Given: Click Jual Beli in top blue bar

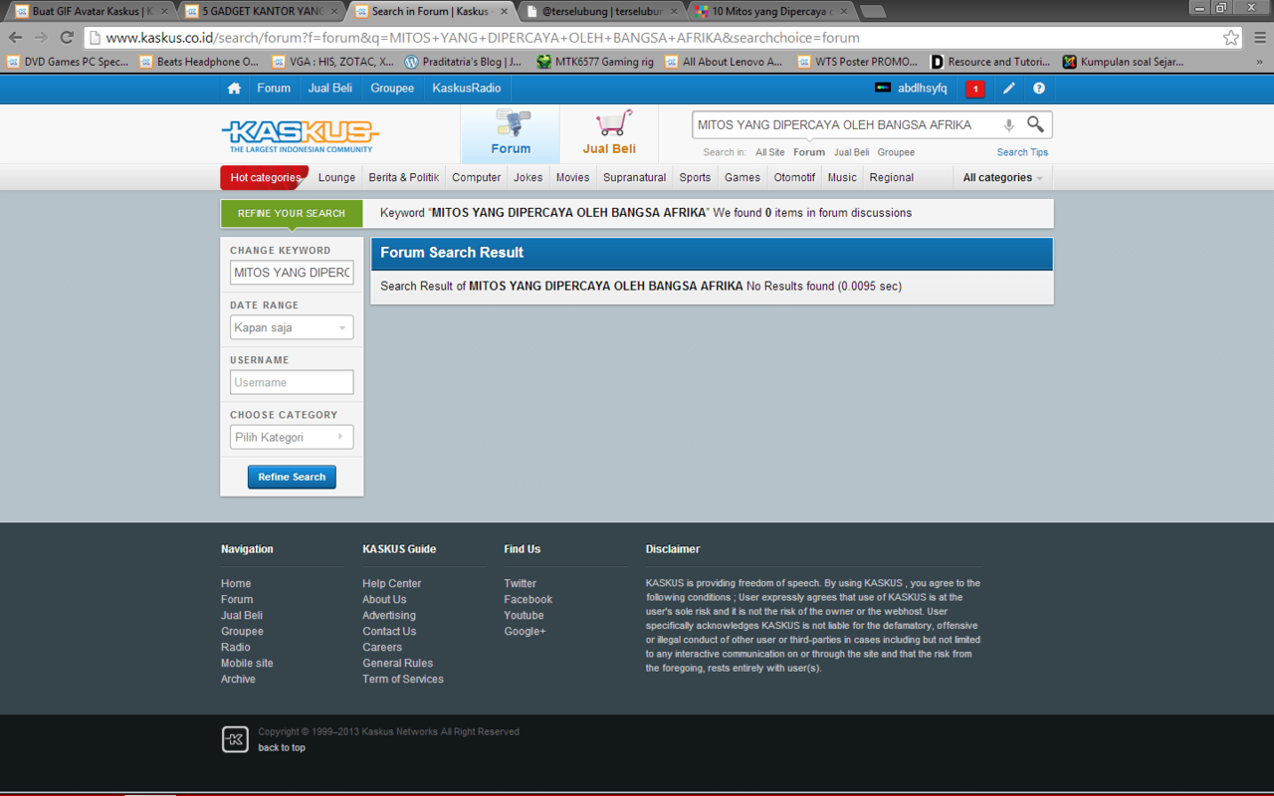Looking at the screenshot, I should [x=329, y=89].
